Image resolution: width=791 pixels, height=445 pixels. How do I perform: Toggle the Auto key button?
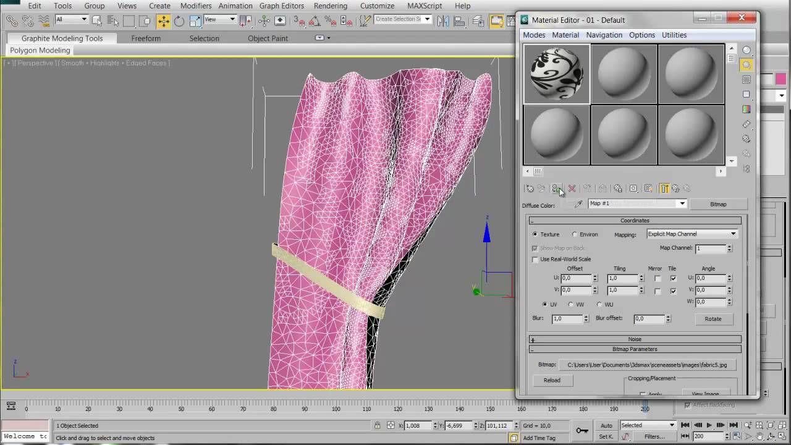pos(606,425)
